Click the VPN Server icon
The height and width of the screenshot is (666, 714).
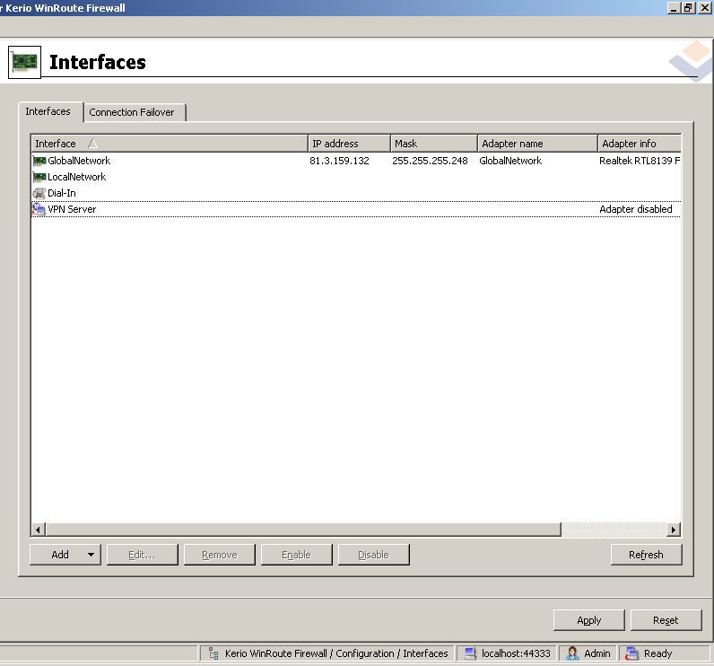tap(39, 209)
